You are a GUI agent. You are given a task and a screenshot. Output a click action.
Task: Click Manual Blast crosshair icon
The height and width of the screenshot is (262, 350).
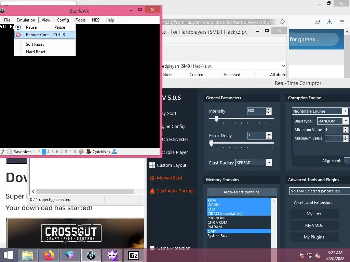tap(152, 178)
